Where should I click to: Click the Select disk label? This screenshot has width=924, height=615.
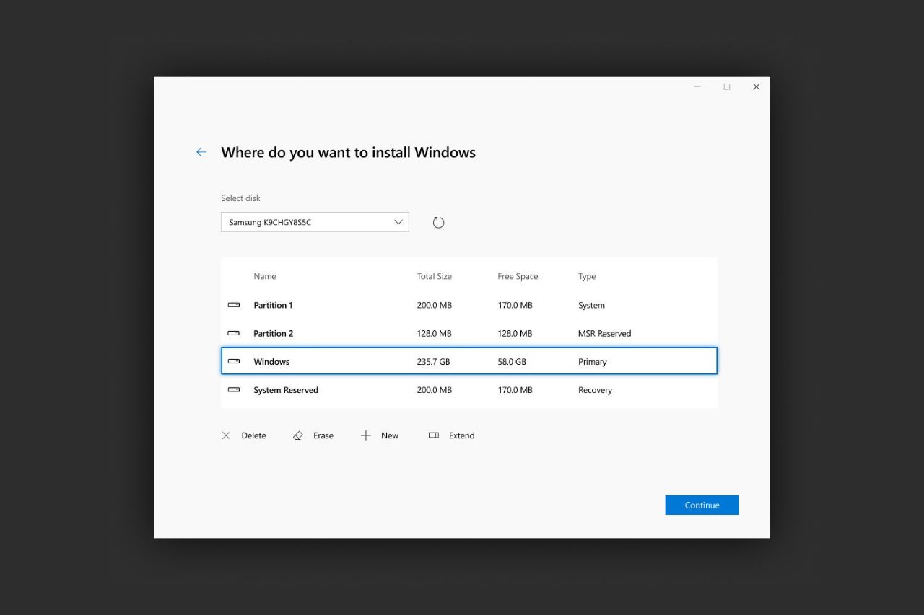pos(240,198)
